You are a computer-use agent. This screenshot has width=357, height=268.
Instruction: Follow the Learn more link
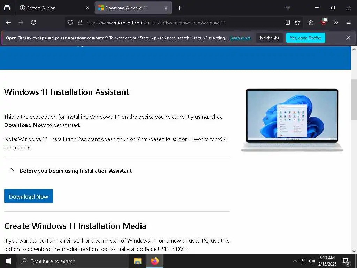pos(240,38)
